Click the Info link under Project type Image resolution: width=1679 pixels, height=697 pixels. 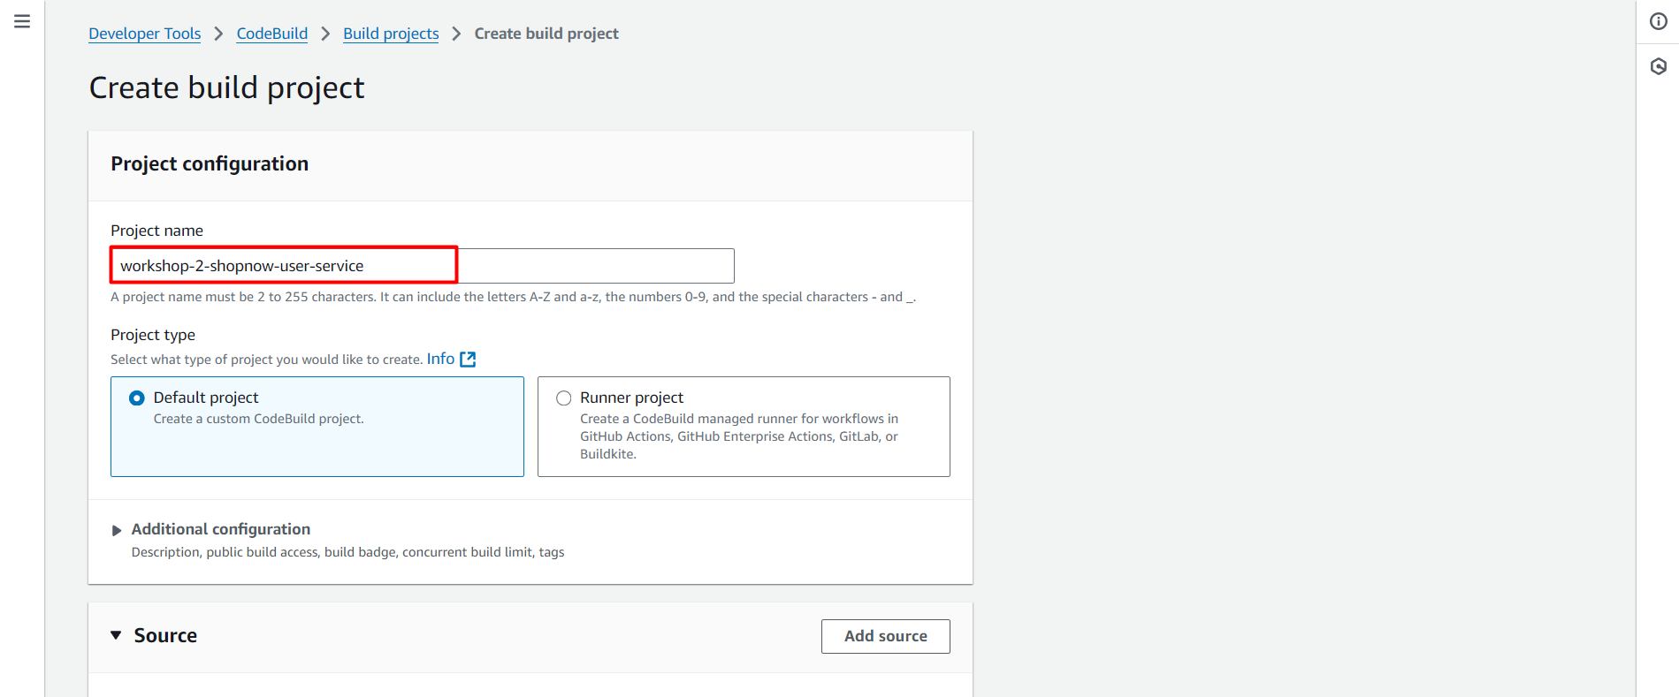pos(439,359)
